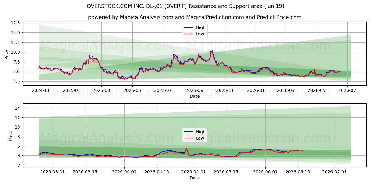371x185 pixels.
Task: Click the 2026-04-15 tick label
Action: click(157, 172)
